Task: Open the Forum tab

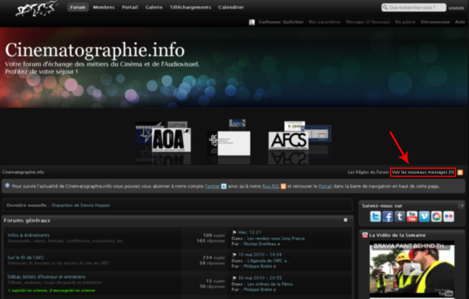Action: [x=78, y=7]
